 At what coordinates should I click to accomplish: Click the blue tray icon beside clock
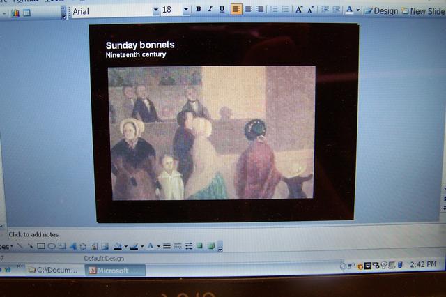pos(400,265)
